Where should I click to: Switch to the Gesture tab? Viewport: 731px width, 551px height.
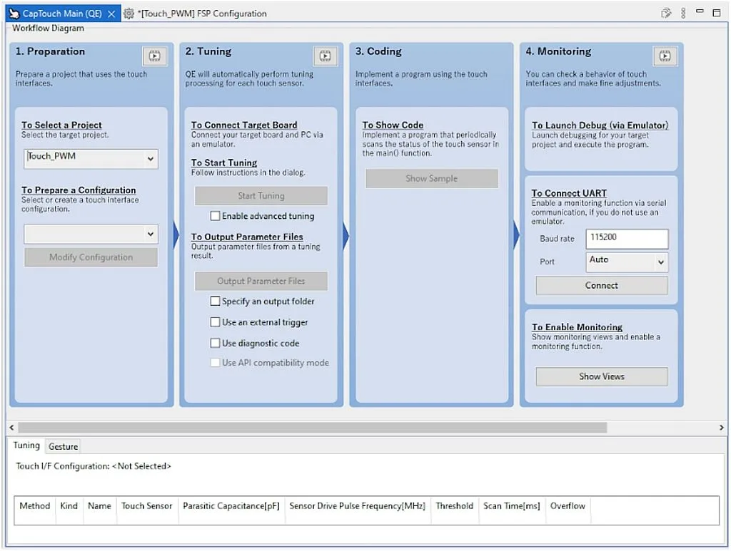(x=63, y=446)
